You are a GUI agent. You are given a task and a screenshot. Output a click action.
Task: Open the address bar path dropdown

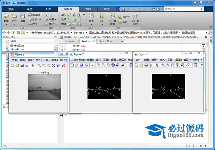(x=206, y=32)
